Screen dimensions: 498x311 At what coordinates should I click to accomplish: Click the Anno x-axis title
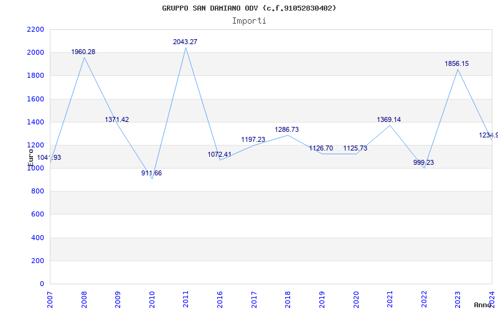pyautogui.click(x=482, y=305)
